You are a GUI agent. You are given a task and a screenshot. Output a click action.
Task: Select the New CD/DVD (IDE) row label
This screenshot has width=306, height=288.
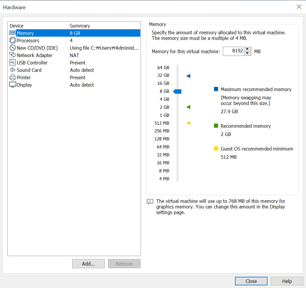click(x=37, y=48)
